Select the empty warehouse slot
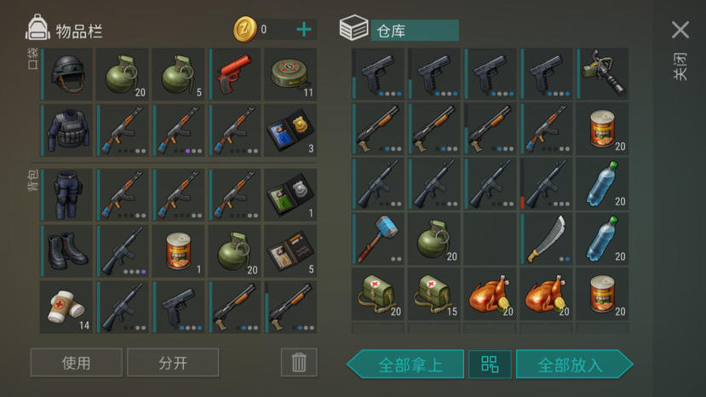Screen dimensions: 706x397 click(x=490, y=239)
